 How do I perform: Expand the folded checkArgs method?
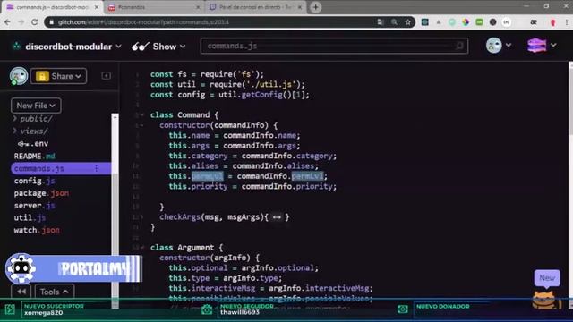(277, 217)
